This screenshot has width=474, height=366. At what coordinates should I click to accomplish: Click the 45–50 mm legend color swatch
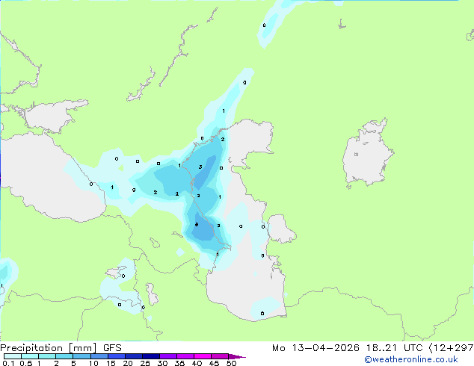coord(220,356)
